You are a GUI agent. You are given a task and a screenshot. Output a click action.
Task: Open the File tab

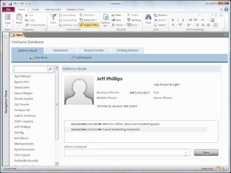[8, 10]
